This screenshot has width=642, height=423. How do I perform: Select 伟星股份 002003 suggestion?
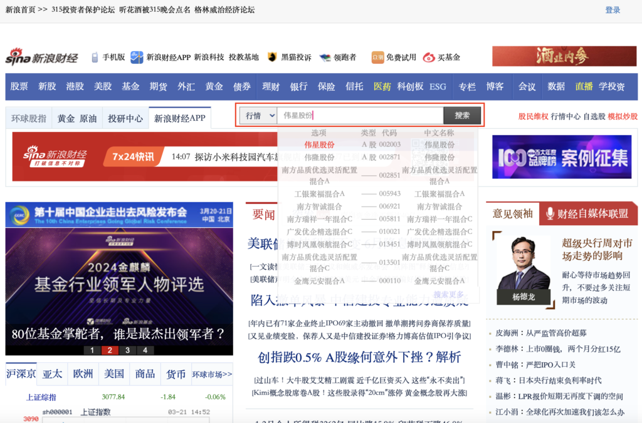(320, 145)
